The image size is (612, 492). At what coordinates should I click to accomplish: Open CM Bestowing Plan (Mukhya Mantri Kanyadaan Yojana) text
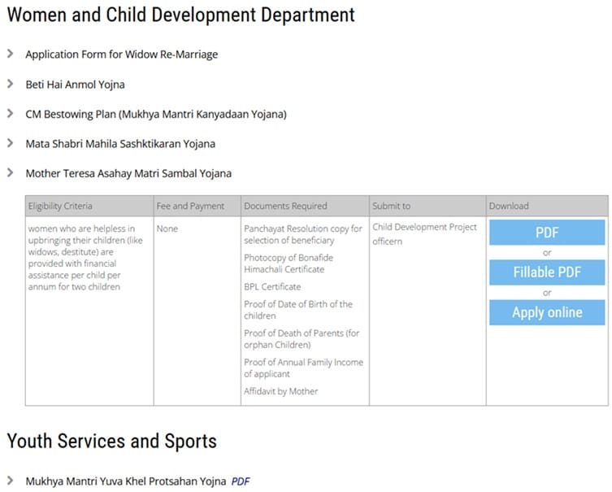[155, 114]
